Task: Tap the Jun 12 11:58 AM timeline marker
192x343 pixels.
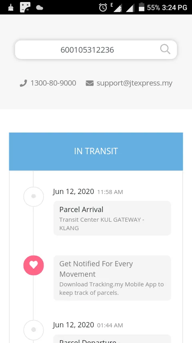Action: tap(34, 196)
